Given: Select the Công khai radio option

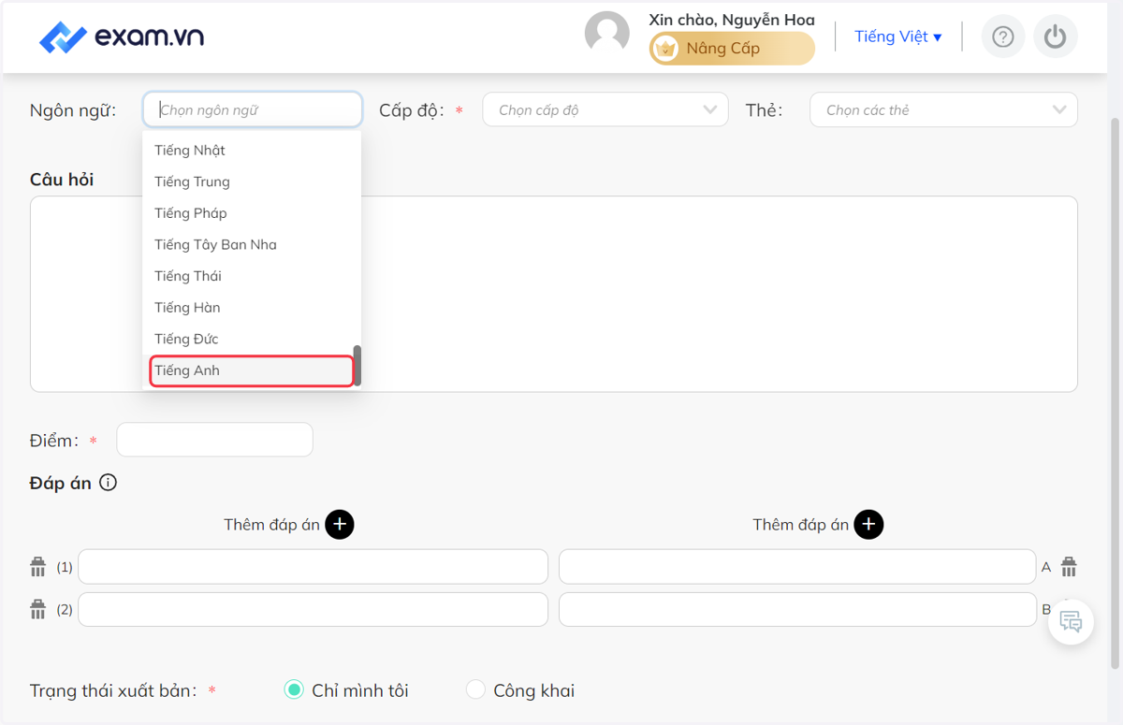Looking at the screenshot, I should (x=475, y=690).
